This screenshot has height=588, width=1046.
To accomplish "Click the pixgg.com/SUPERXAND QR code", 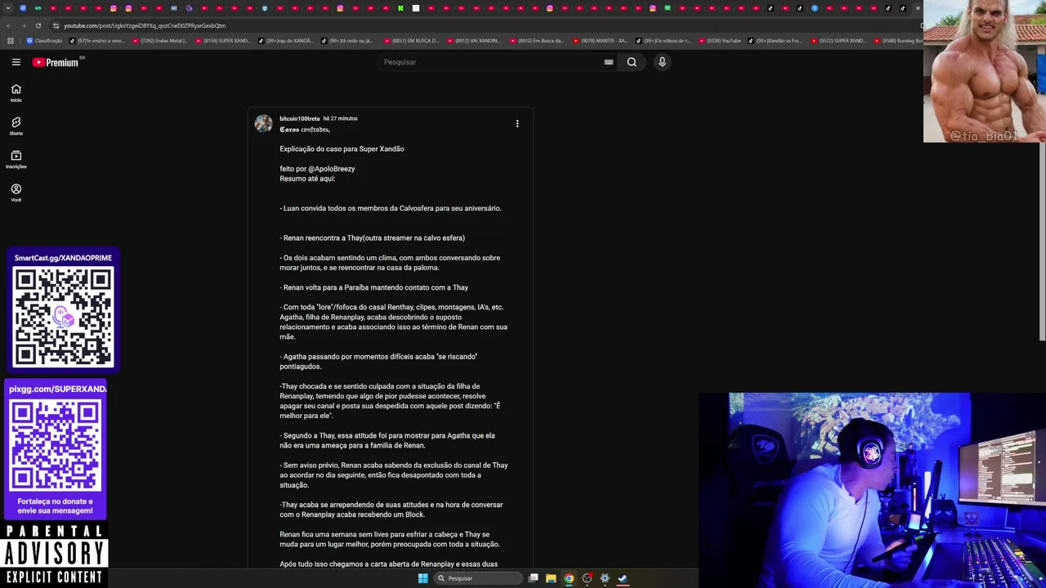I will 56,445.
